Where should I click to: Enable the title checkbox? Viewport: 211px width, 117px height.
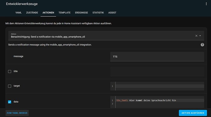coord(9,71)
